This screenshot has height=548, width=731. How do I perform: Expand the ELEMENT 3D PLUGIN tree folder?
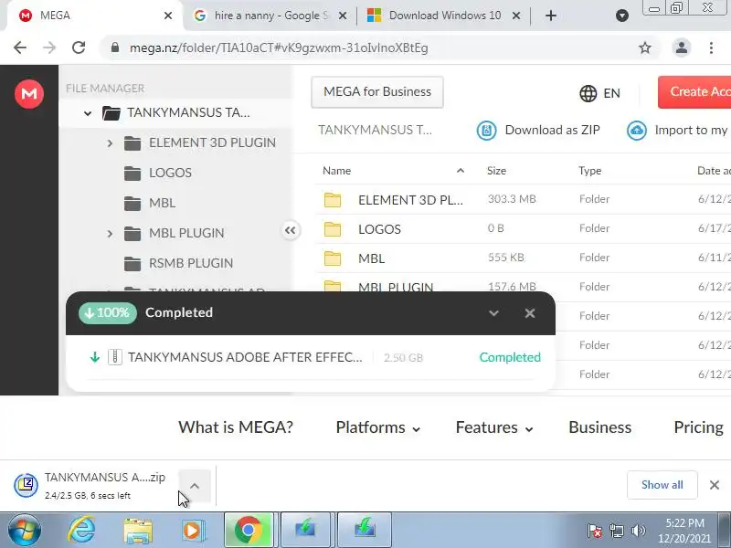click(x=110, y=142)
